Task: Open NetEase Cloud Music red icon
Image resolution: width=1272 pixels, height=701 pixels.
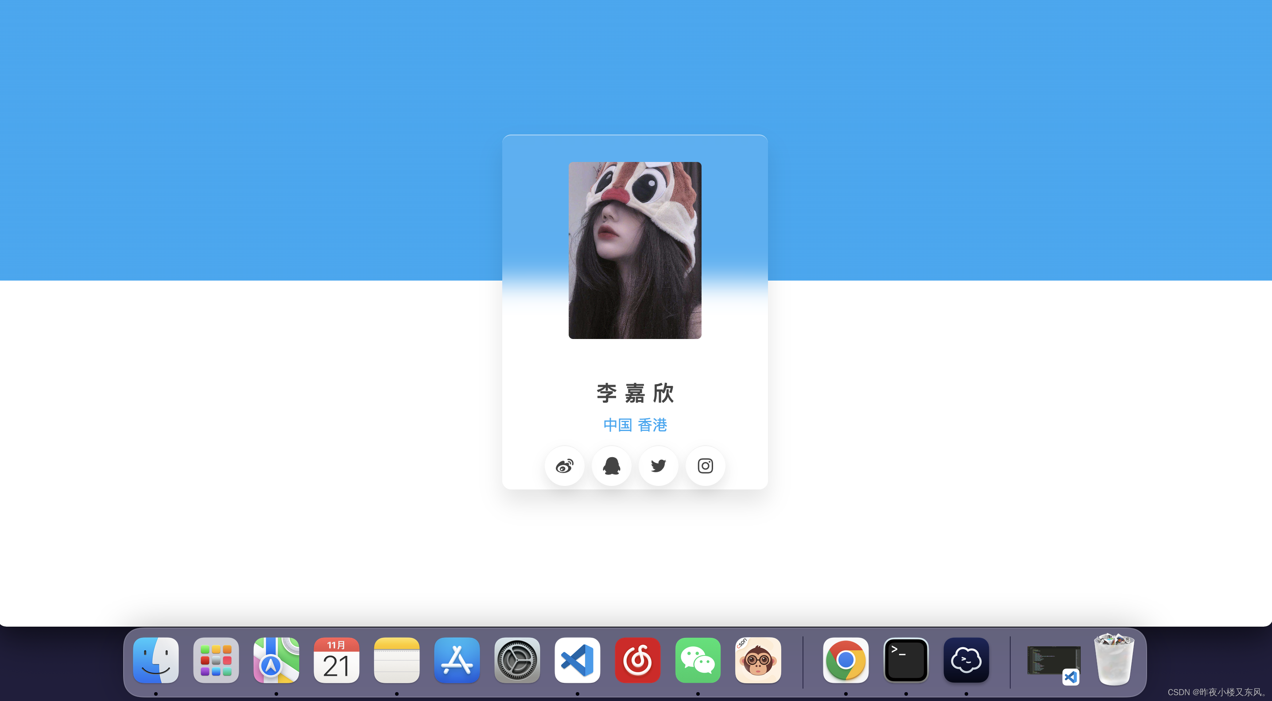Action: point(638,660)
